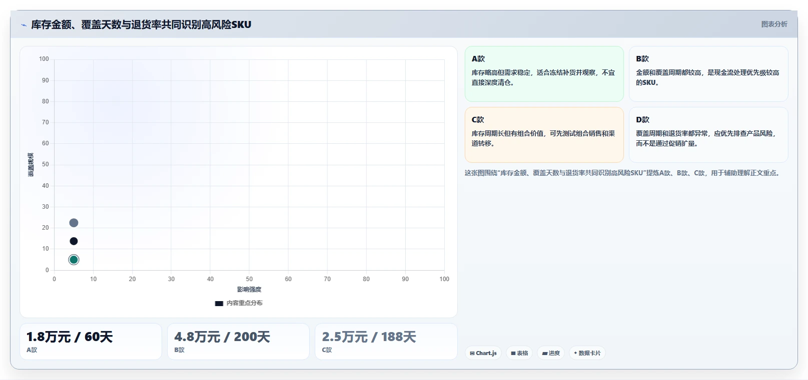Click the x-axis tick label 100

[444, 279]
